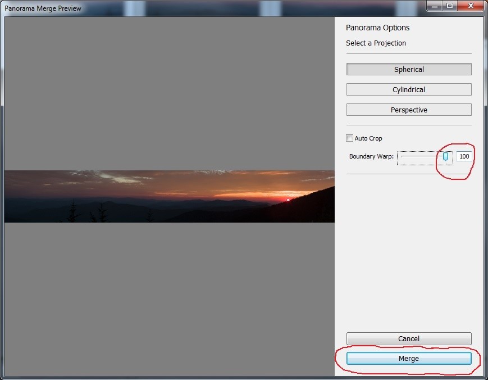Switch to Perspective projection

[409, 110]
